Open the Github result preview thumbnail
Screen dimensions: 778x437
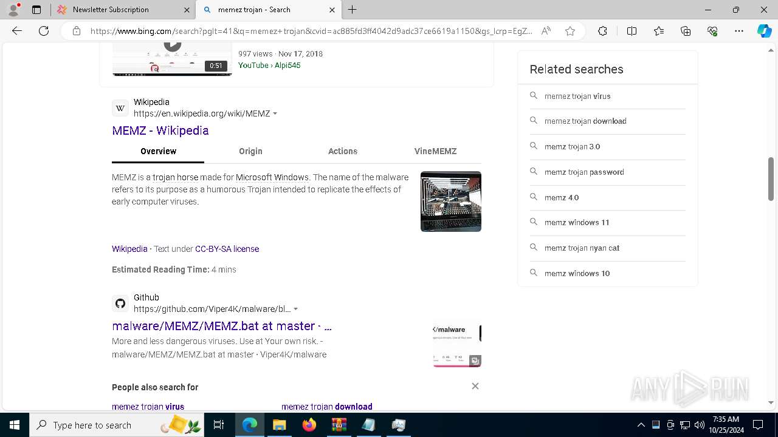457,344
